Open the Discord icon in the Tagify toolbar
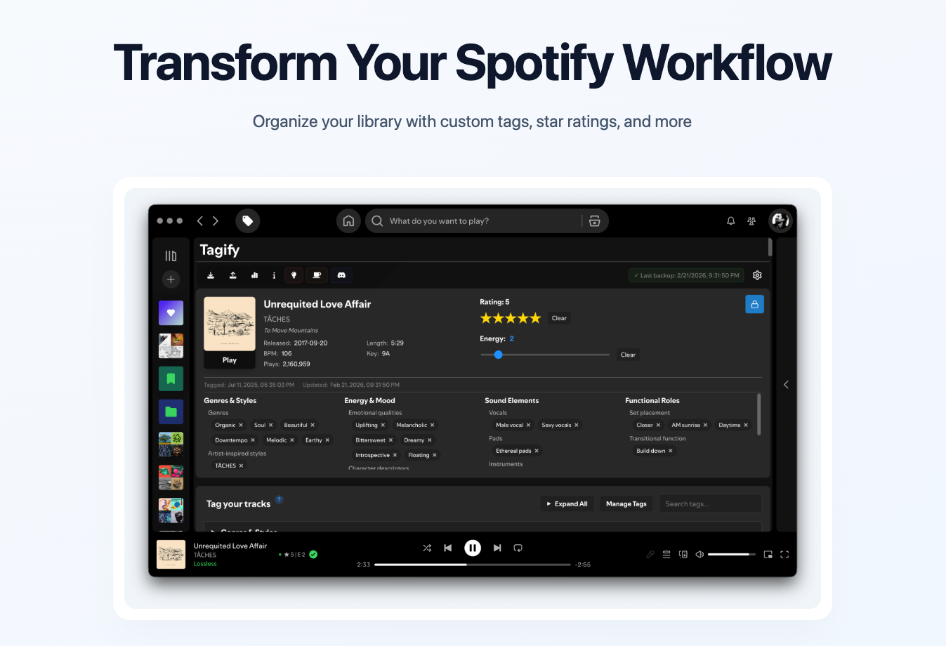 click(341, 275)
